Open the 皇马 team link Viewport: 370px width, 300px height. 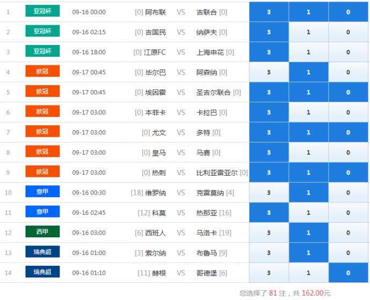159,153
